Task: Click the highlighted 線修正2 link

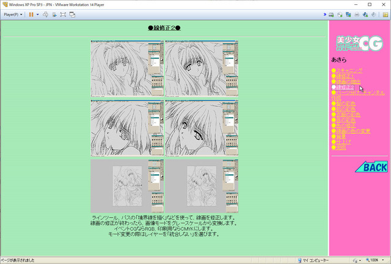Action: (343, 87)
